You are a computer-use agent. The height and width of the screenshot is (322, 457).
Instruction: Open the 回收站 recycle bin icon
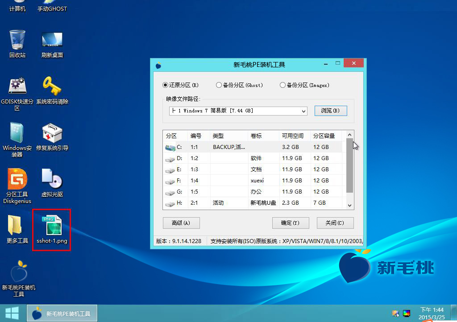17,44
